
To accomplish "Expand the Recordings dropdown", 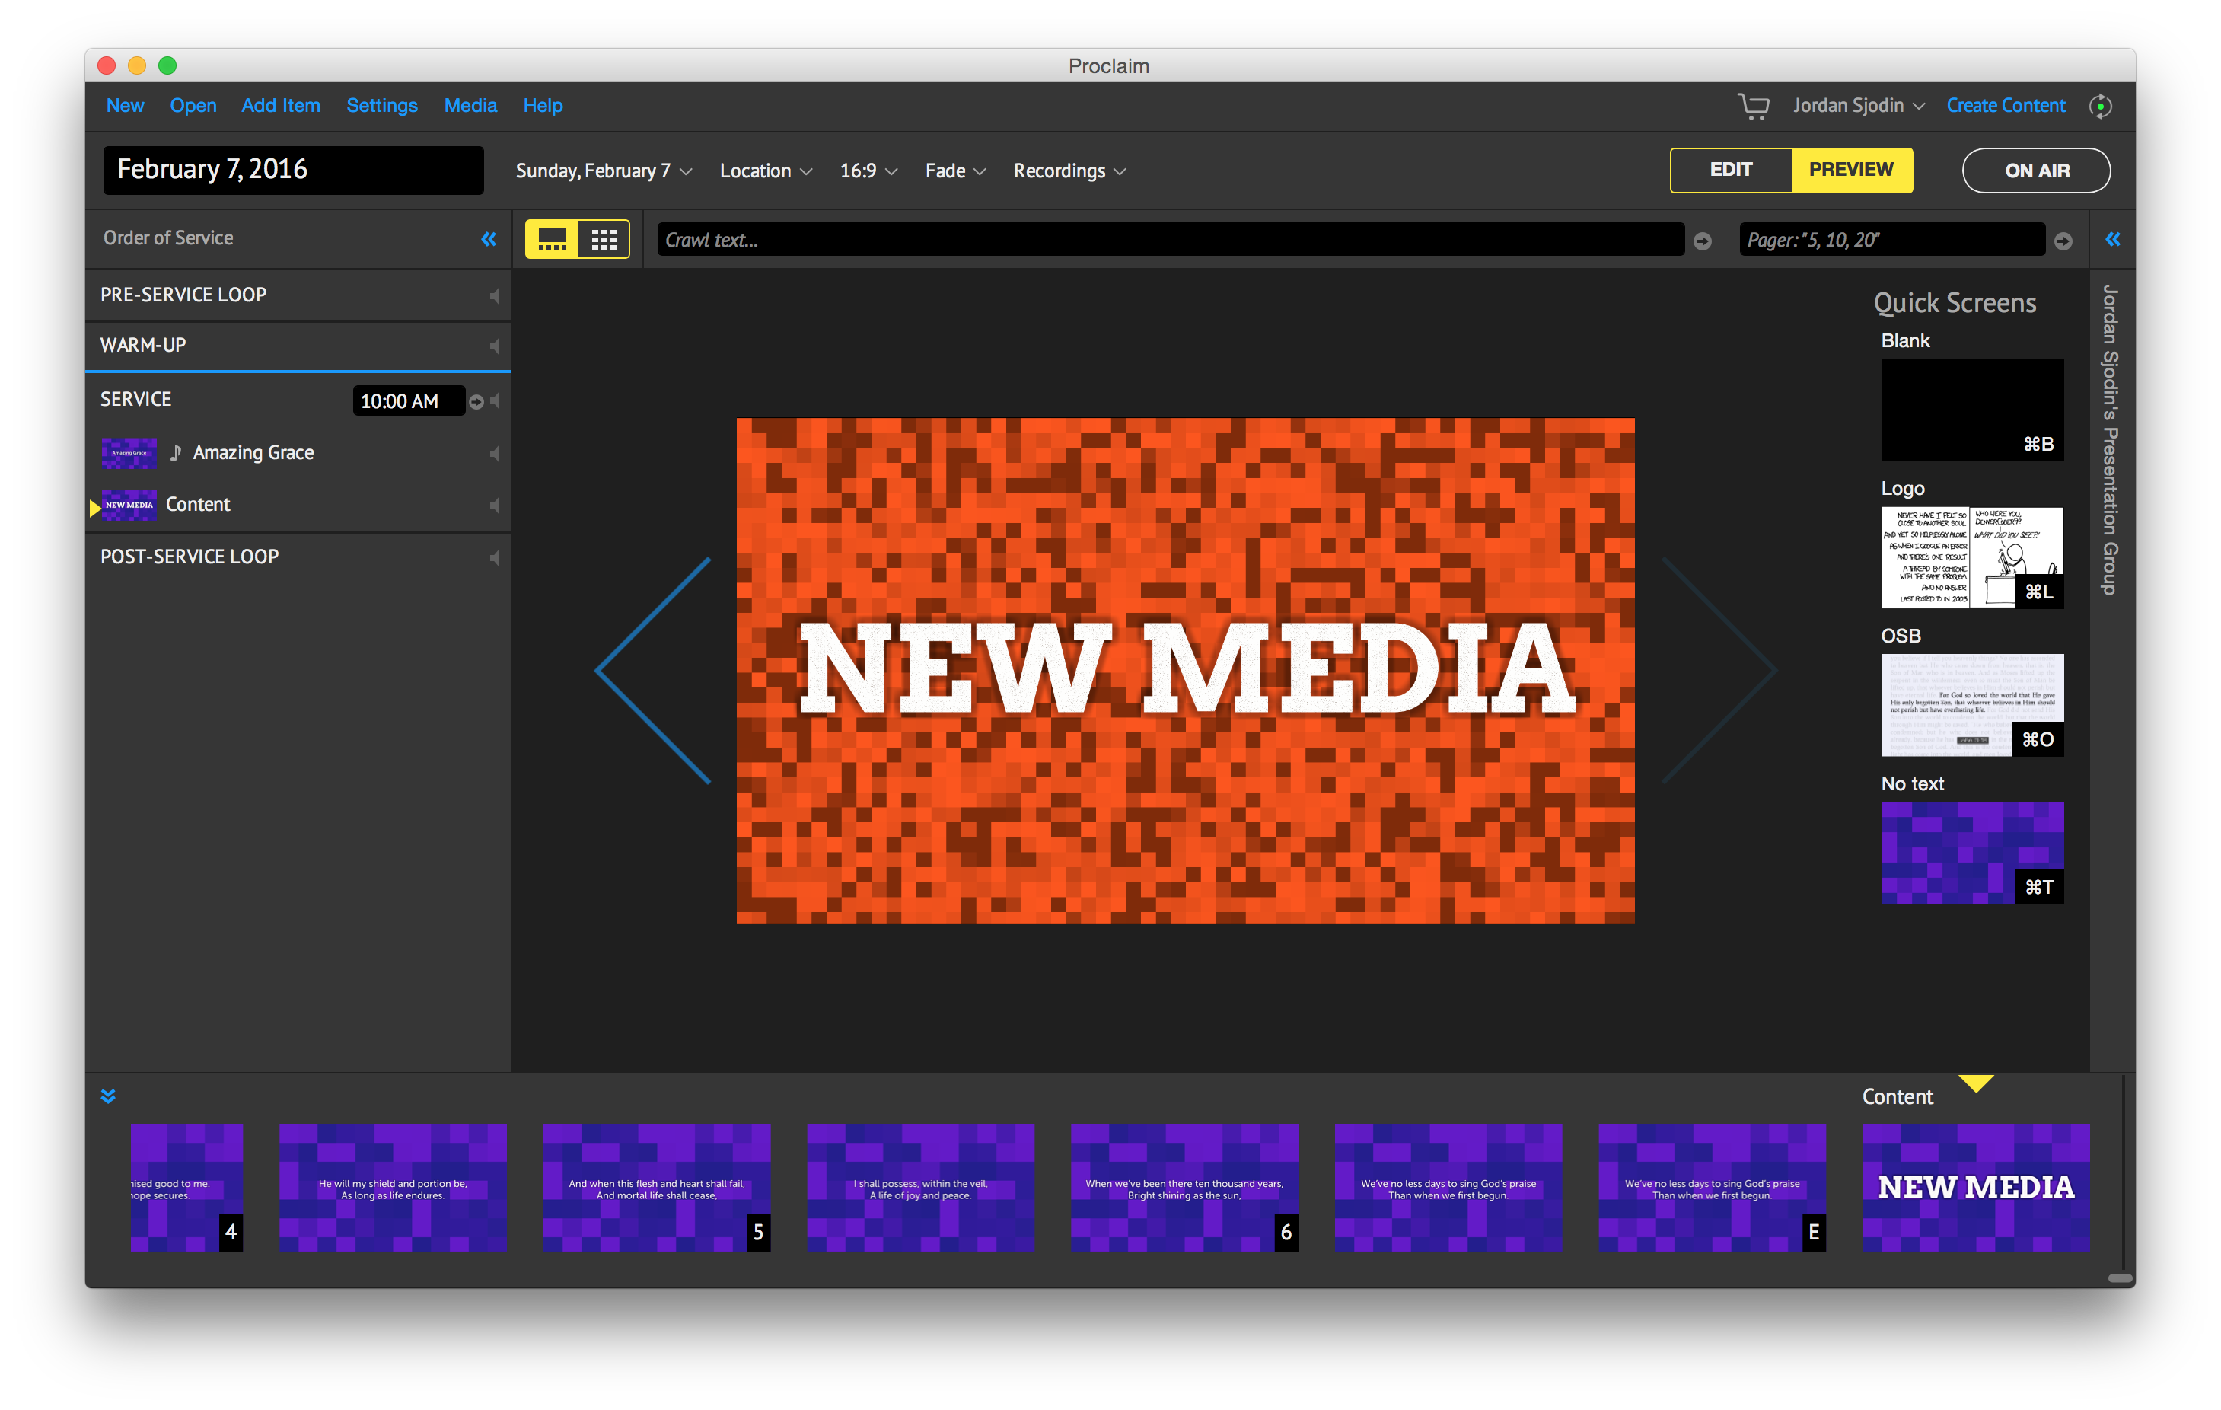I will pos(1068,171).
